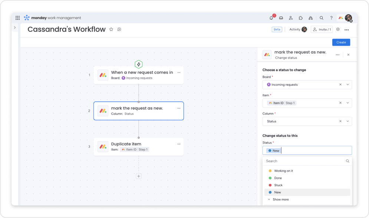Select the Stuck status option
This screenshot has height=218, width=369.
pyautogui.click(x=278, y=185)
